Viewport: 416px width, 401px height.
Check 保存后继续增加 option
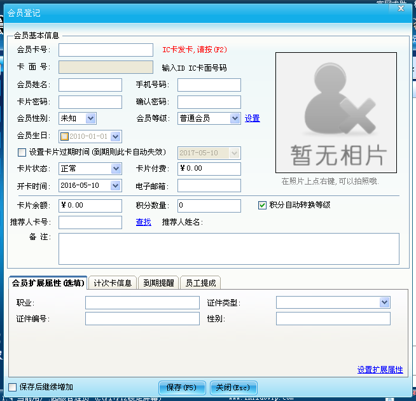[x=13, y=387]
